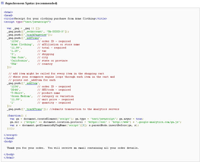
Task: Click the ga.src google-analytics.com line
Action: tap(96, 122)
